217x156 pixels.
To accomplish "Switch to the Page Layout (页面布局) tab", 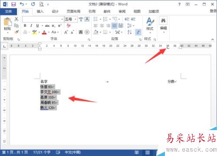I will pos(73,11).
